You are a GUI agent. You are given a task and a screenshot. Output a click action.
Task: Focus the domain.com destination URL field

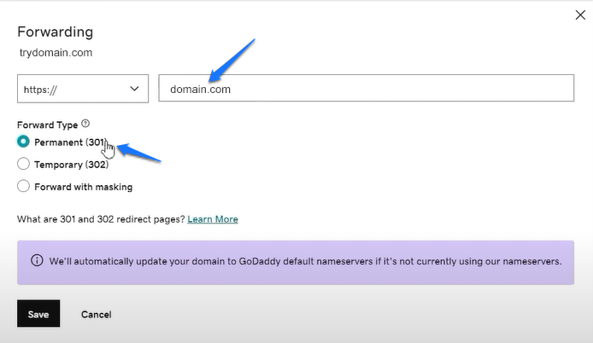coord(366,89)
